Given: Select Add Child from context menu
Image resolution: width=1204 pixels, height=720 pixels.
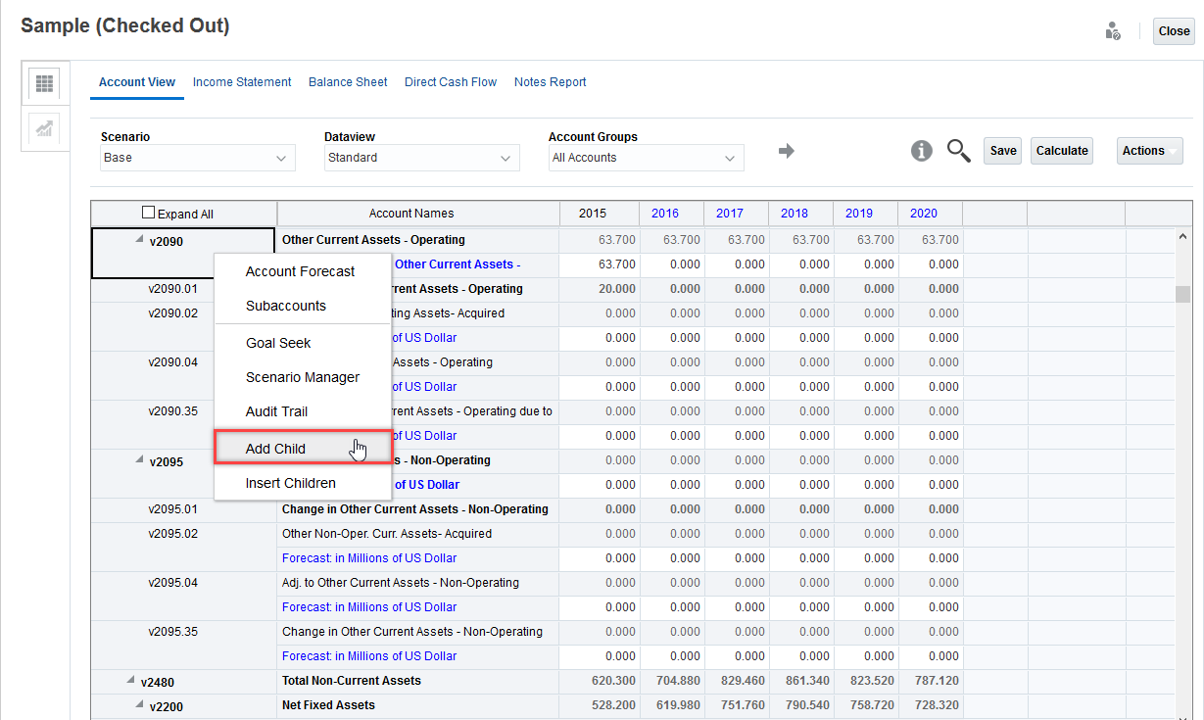Looking at the screenshot, I should pyautogui.click(x=275, y=449).
